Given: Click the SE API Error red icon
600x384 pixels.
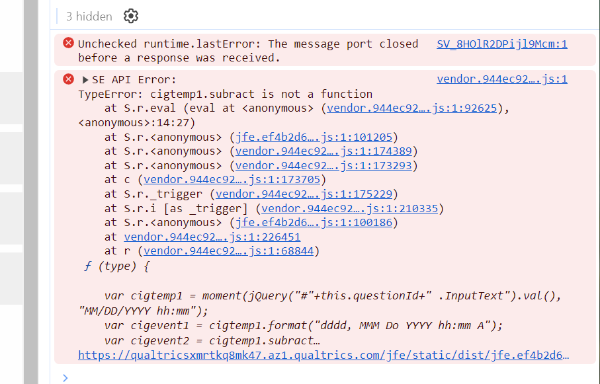Looking at the screenshot, I should pos(69,79).
